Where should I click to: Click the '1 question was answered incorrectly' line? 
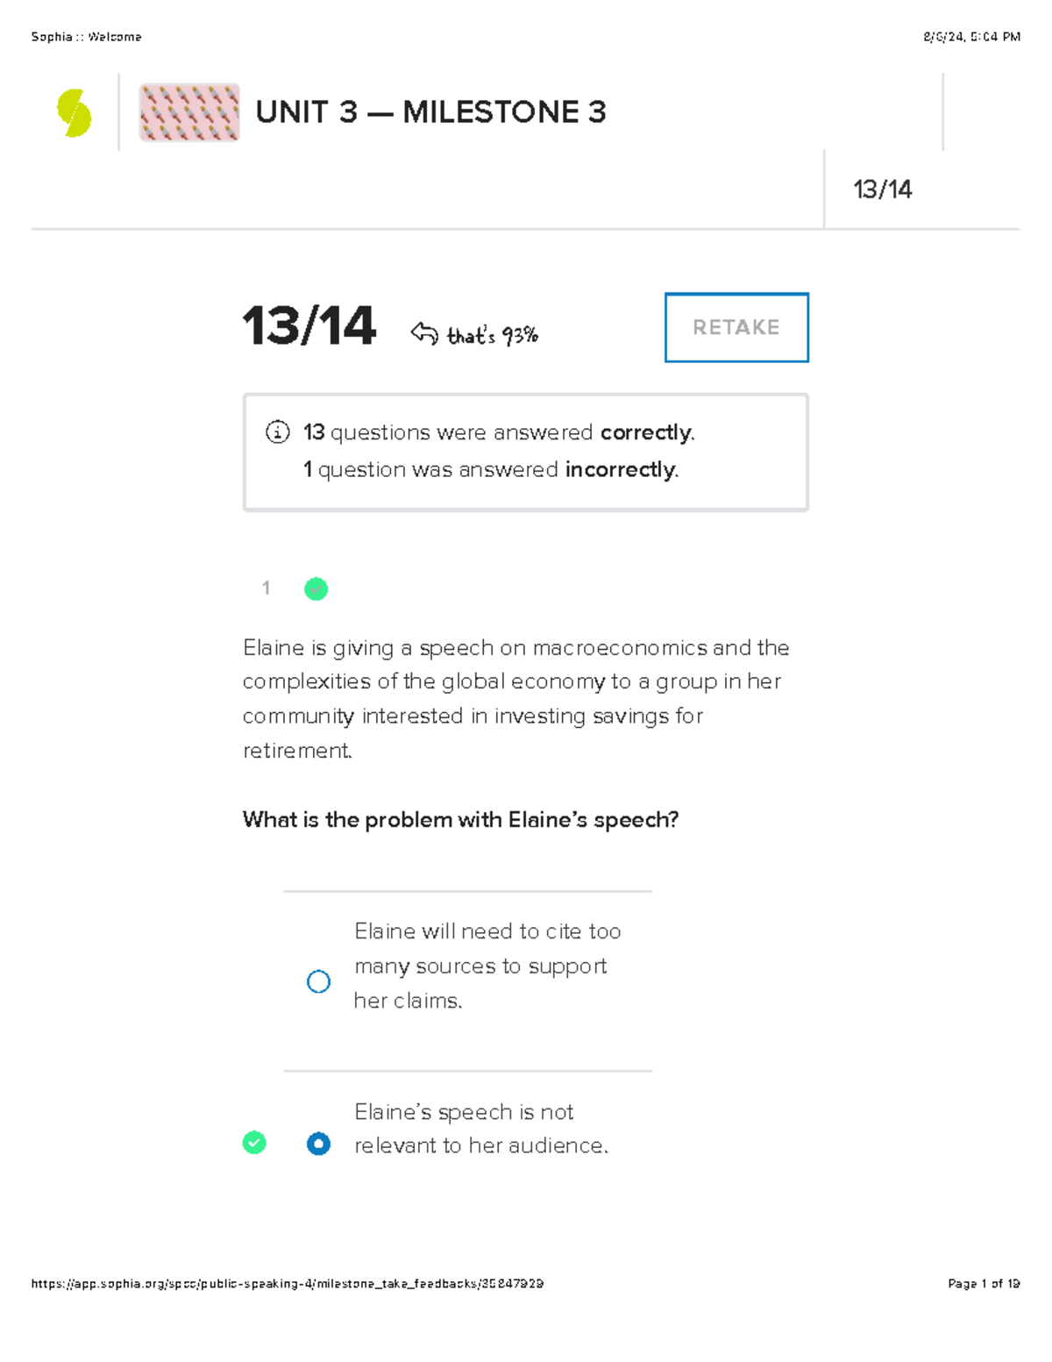coord(491,470)
